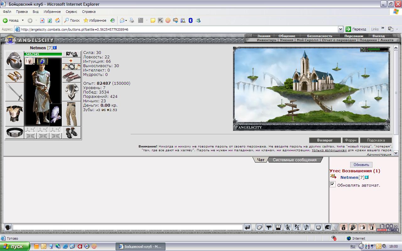
Task: Open the 'Правка' menu
Action: tap(22, 12)
